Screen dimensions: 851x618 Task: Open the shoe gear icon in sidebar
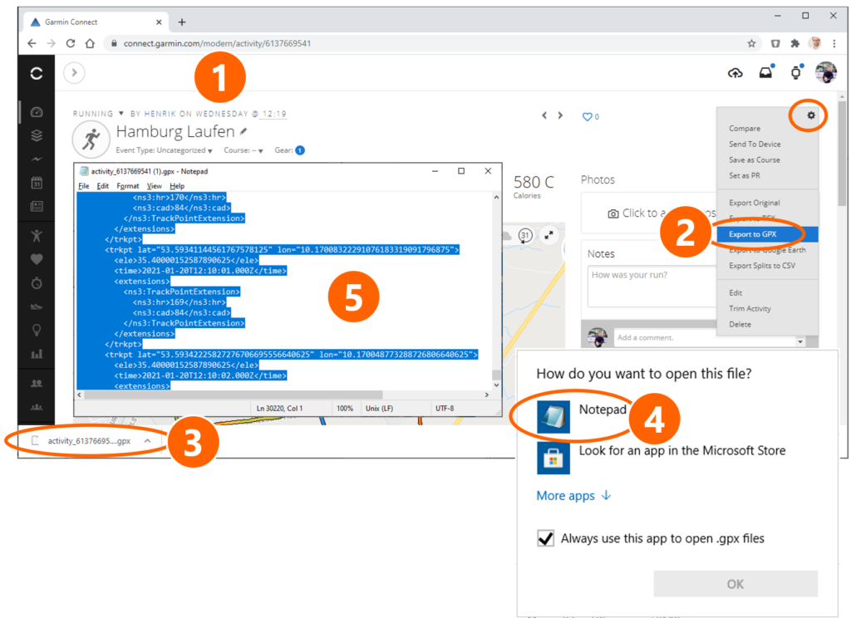[37, 307]
